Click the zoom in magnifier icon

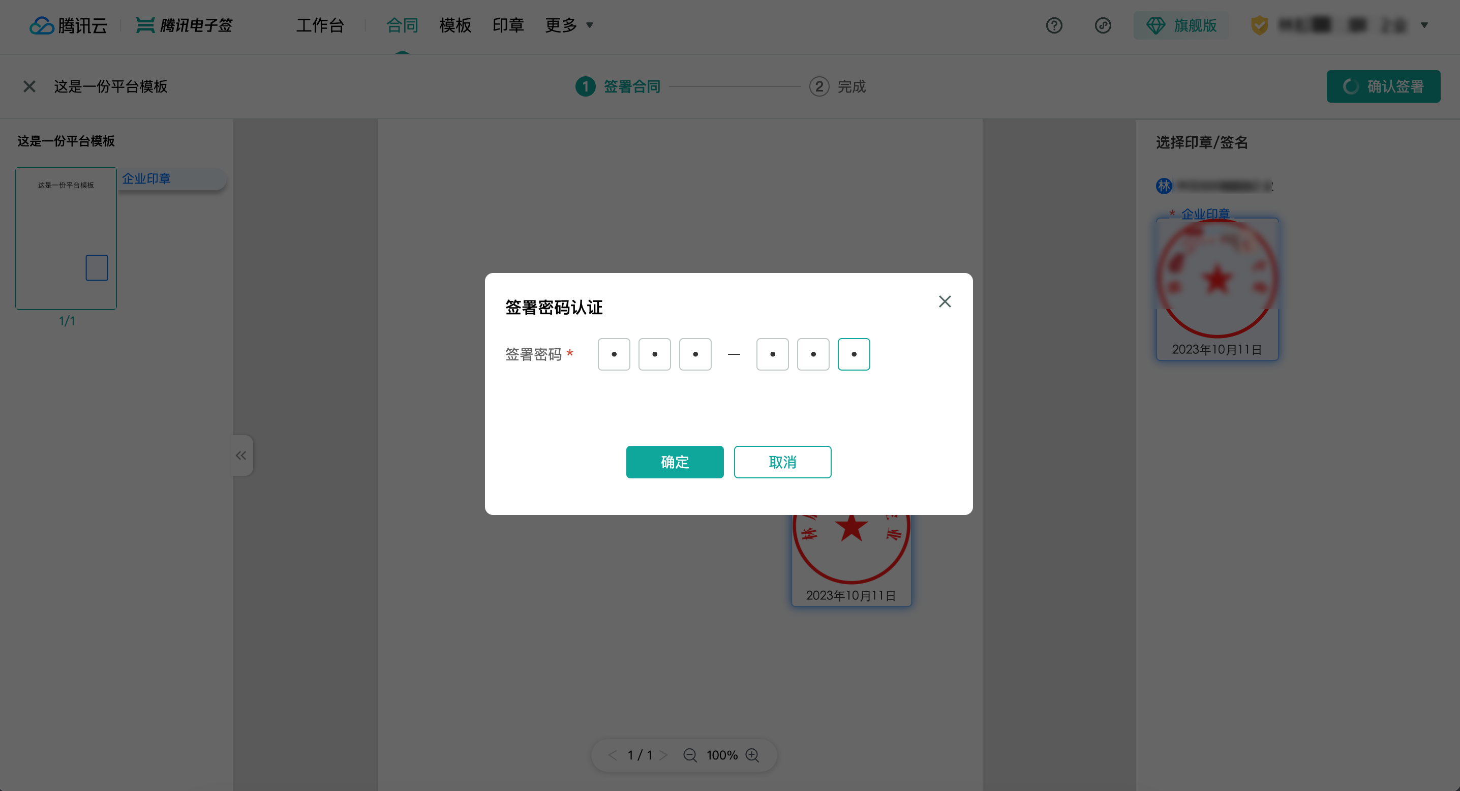point(752,755)
